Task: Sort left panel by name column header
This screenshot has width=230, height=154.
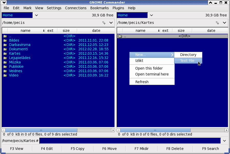Action: (26, 31)
